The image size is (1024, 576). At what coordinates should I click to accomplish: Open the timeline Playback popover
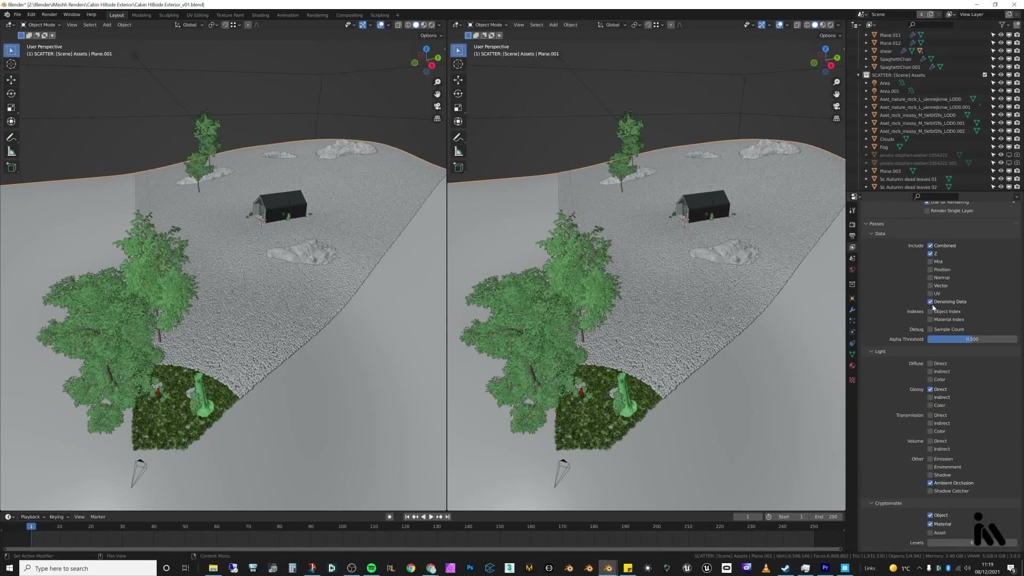[x=33, y=517]
